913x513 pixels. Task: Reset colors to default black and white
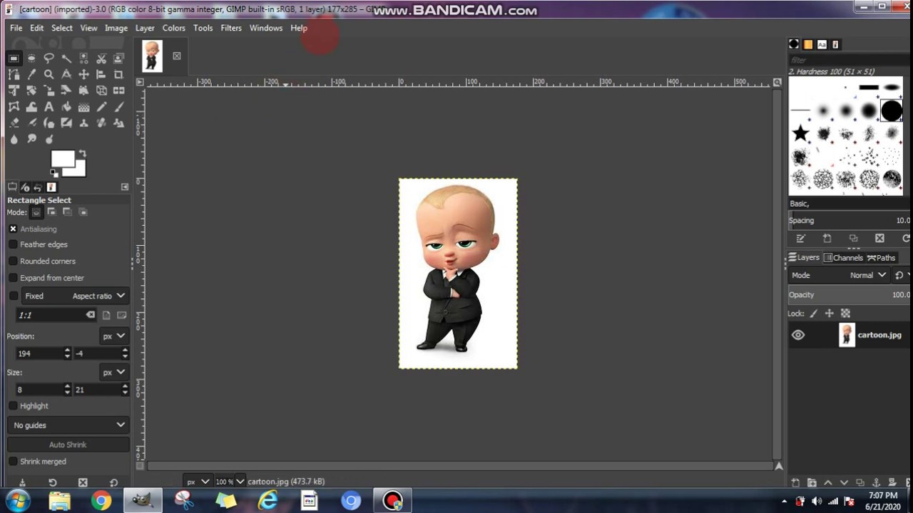tap(54, 173)
